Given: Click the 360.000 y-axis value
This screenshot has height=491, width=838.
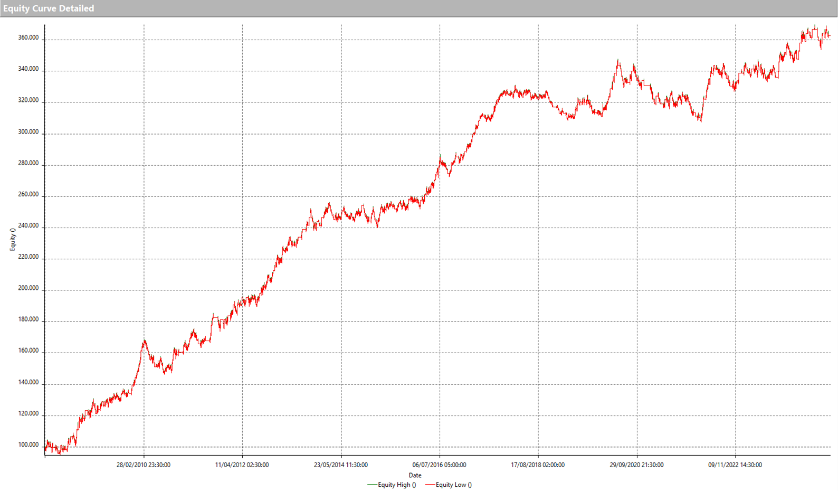Looking at the screenshot, I should point(28,38).
